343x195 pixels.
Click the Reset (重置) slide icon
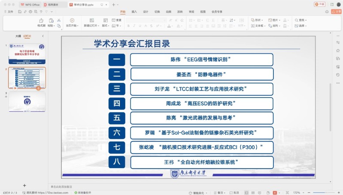coord(117,20)
